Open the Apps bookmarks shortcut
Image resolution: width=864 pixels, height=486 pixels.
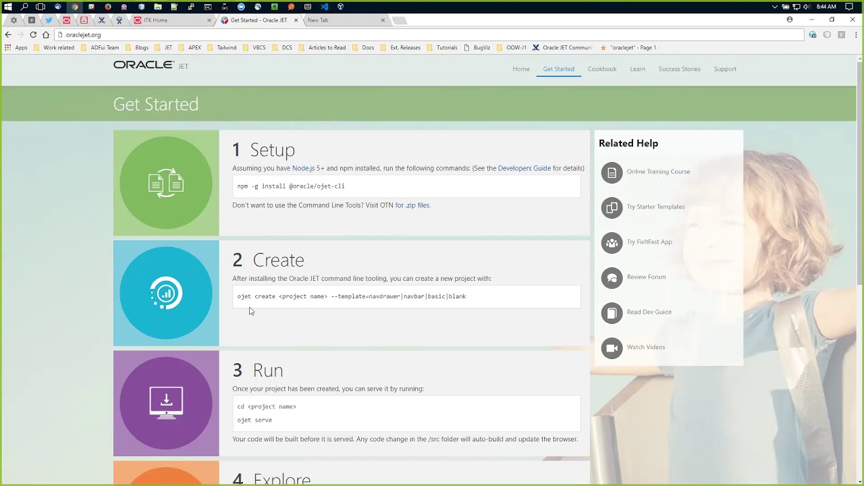[x=16, y=48]
